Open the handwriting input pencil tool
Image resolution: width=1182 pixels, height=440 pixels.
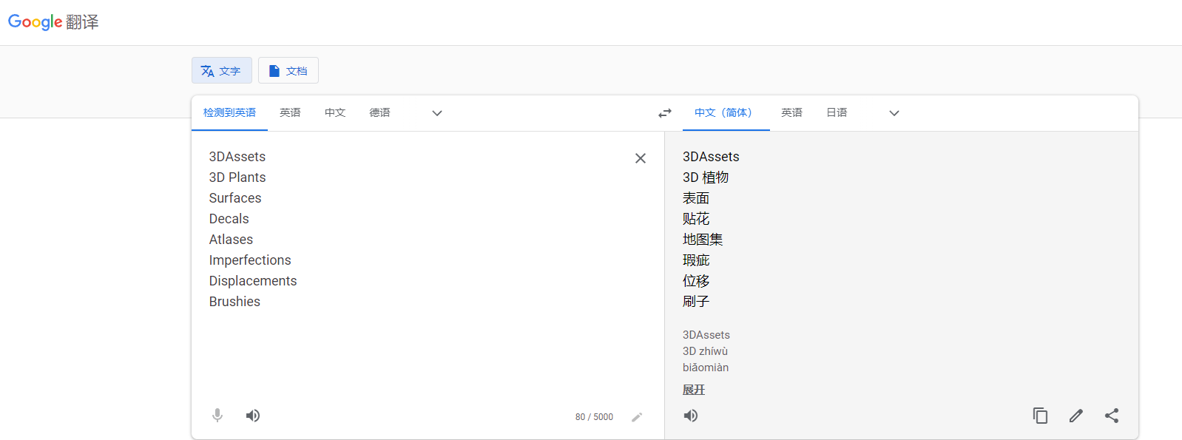pyautogui.click(x=637, y=417)
